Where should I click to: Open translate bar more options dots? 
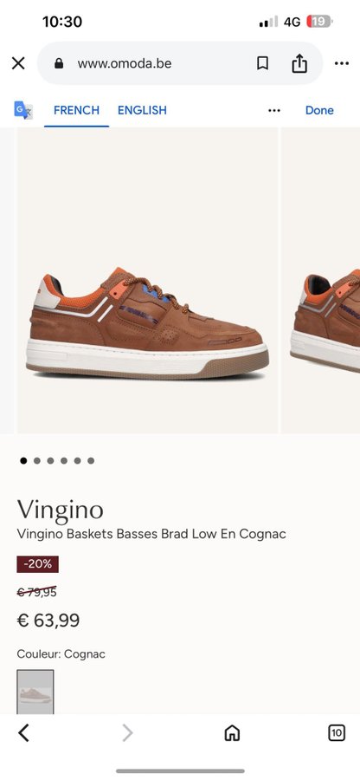274,110
